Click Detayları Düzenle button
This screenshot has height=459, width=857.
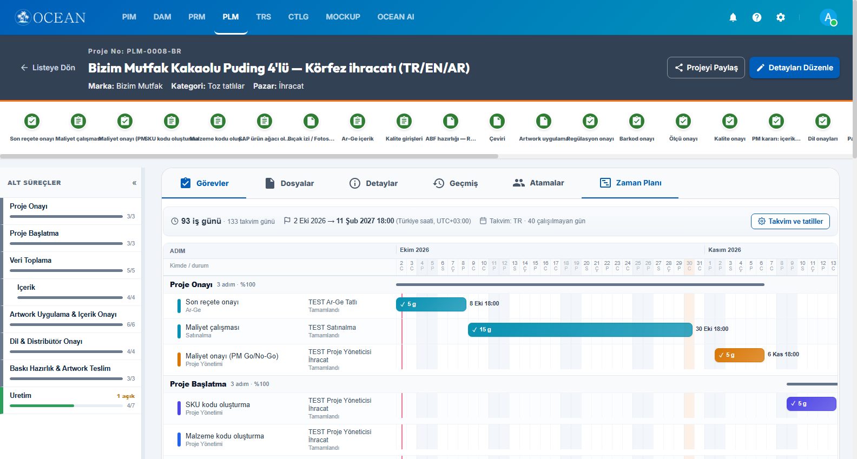click(x=794, y=68)
